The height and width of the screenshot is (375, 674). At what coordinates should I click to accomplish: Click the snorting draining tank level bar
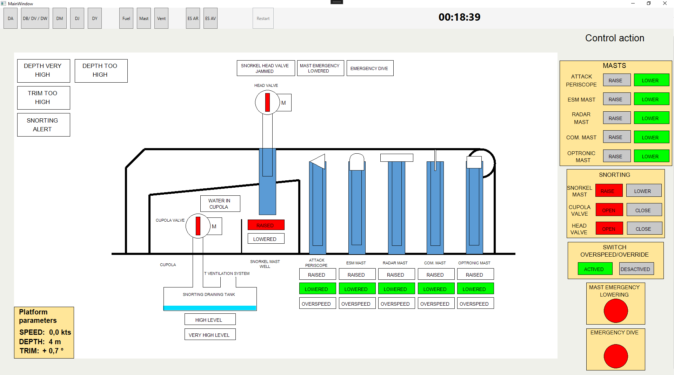pyautogui.click(x=210, y=308)
